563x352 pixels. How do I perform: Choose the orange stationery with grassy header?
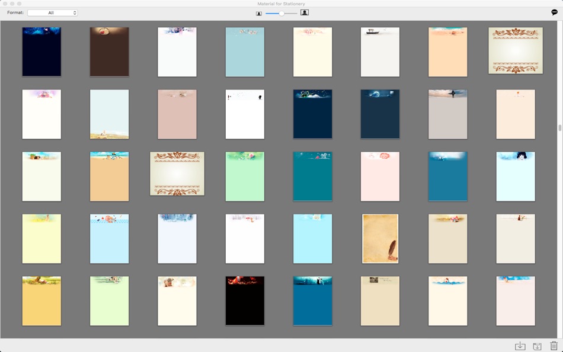(x=41, y=300)
